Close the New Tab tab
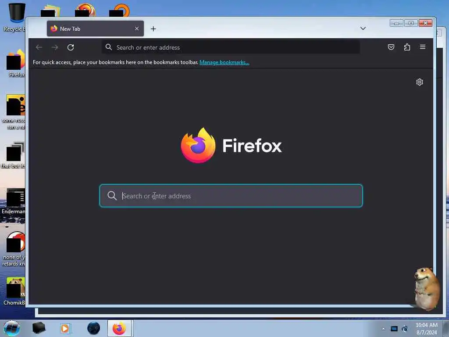The width and height of the screenshot is (449, 337). [x=137, y=29]
